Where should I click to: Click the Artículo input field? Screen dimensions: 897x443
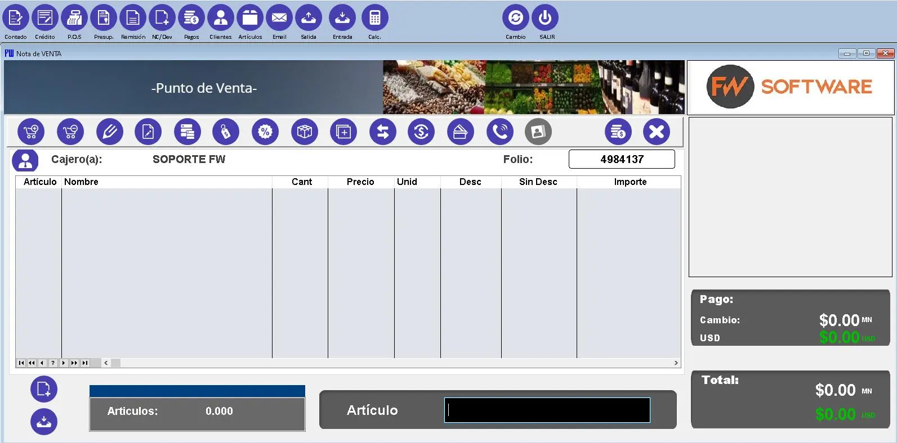point(547,410)
